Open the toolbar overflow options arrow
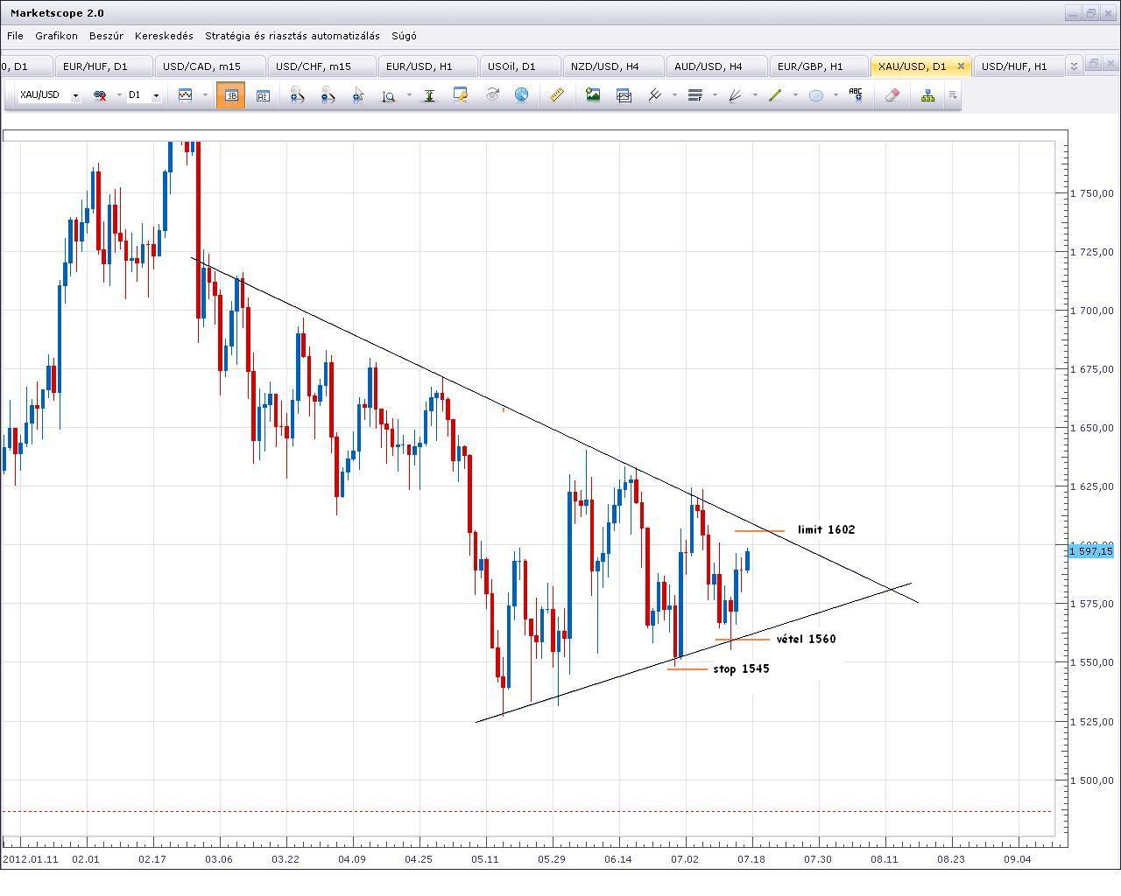1121x896 pixels. pyautogui.click(x=953, y=94)
